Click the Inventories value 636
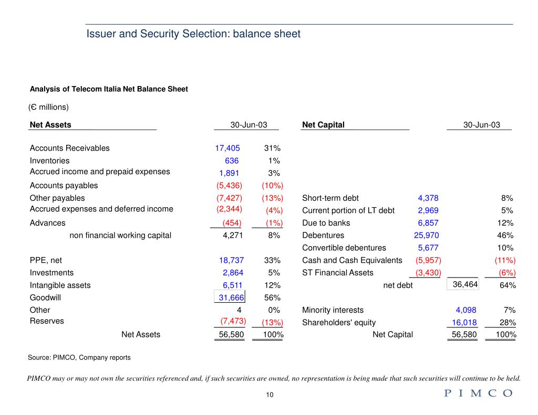The width and height of the screenshot is (538, 415). point(232,161)
